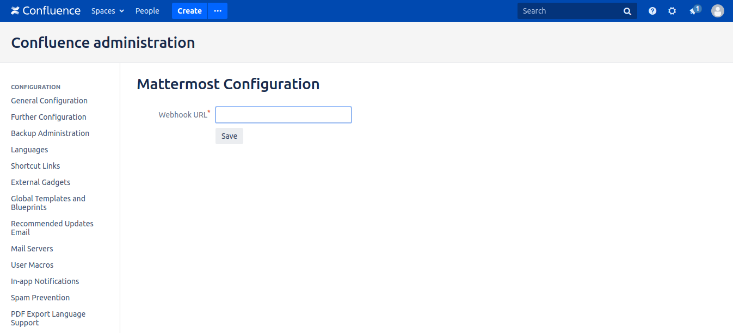Focus the top Search field

pyautogui.click(x=577, y=11)
